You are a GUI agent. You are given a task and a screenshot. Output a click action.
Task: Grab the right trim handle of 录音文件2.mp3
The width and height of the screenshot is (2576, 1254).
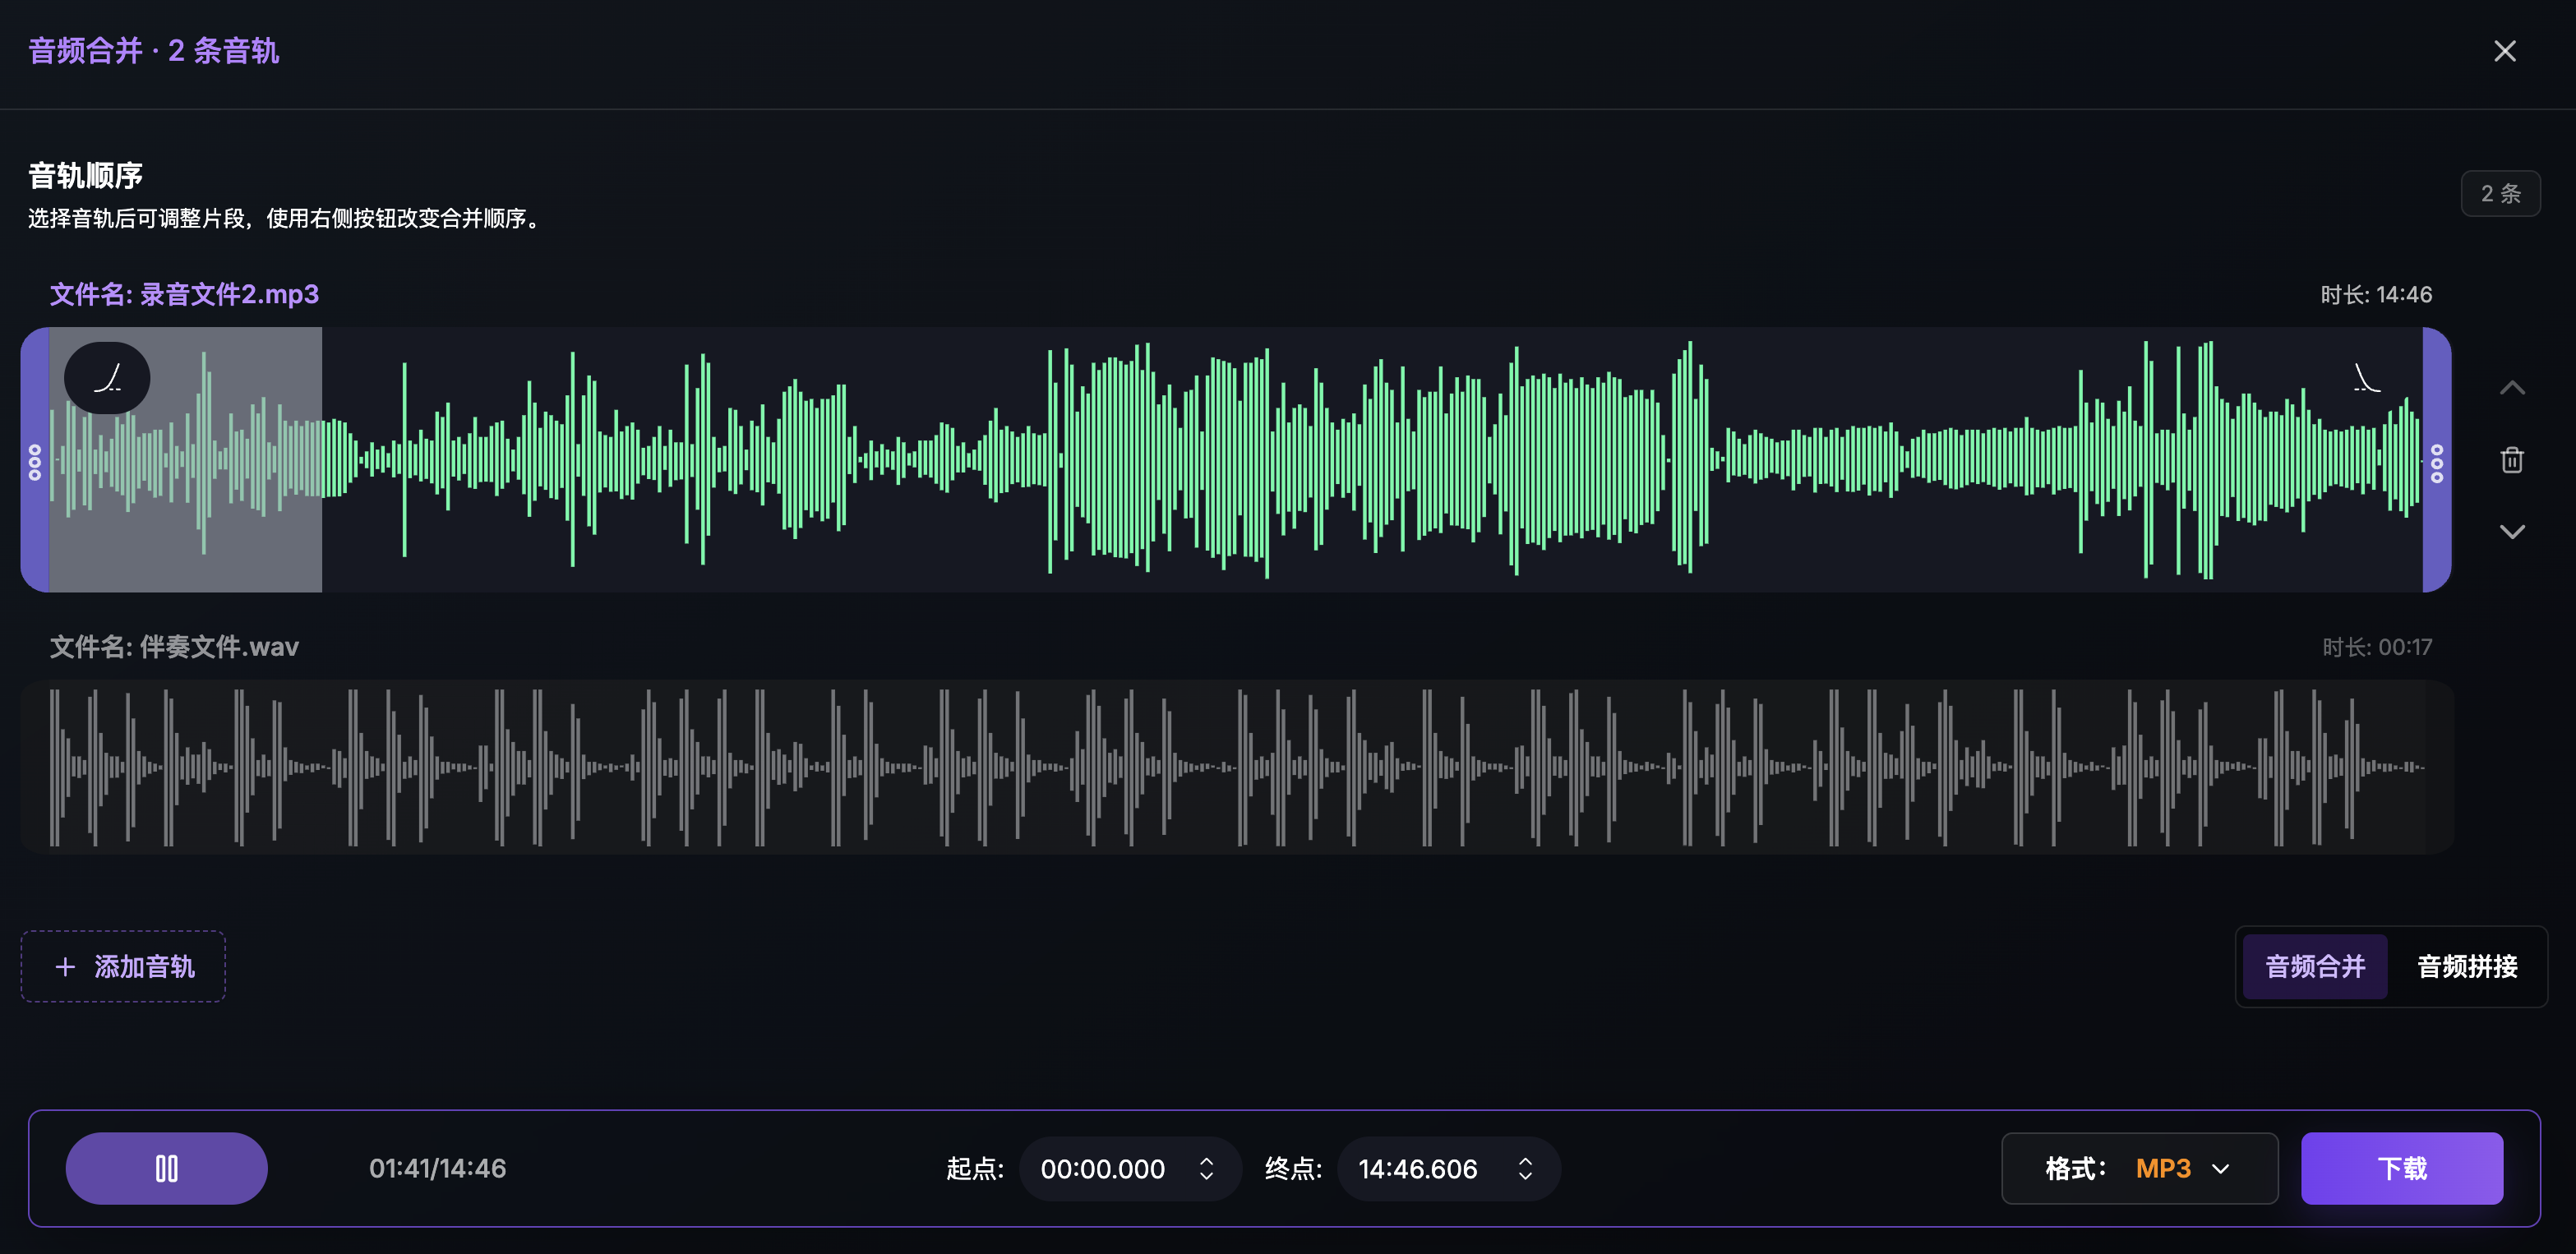click(2436, 460)
